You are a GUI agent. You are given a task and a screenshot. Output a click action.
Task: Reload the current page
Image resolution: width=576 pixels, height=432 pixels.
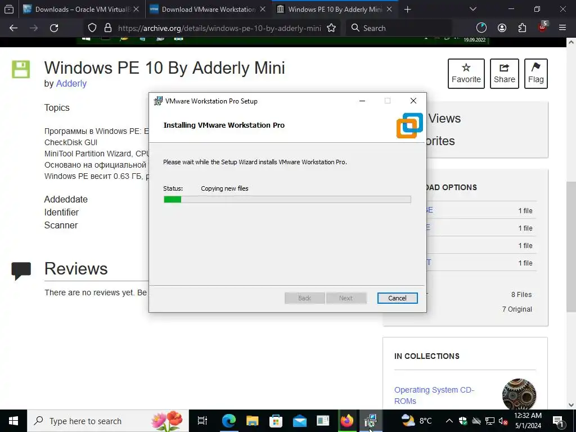point(54,28)
